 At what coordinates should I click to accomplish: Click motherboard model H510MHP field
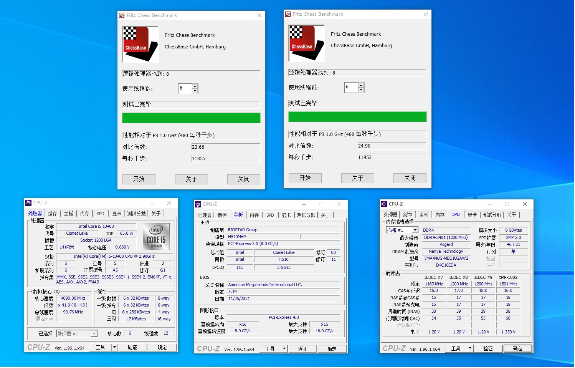click(x=263, y=237)
